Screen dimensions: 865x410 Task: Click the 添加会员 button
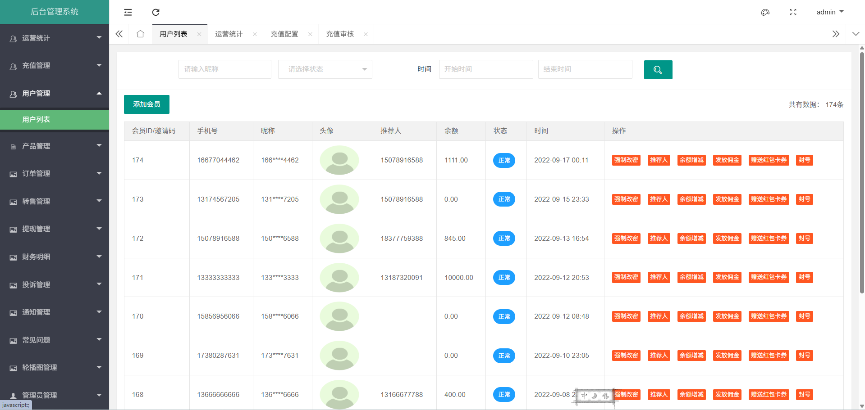coord(146,104)
